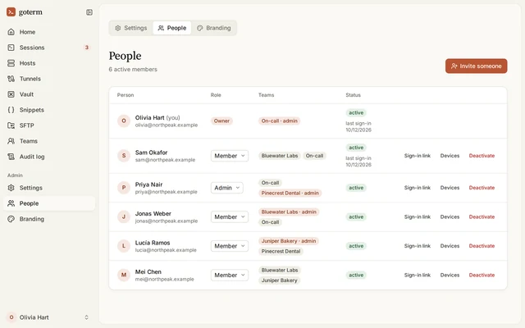Collapse the sidebar using the panel icon

tap(89, 12)
